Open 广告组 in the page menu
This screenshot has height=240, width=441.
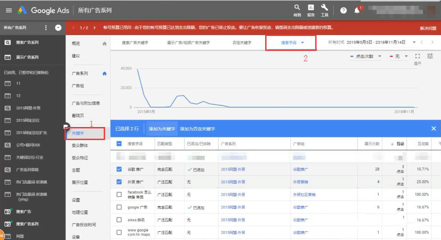78,86
